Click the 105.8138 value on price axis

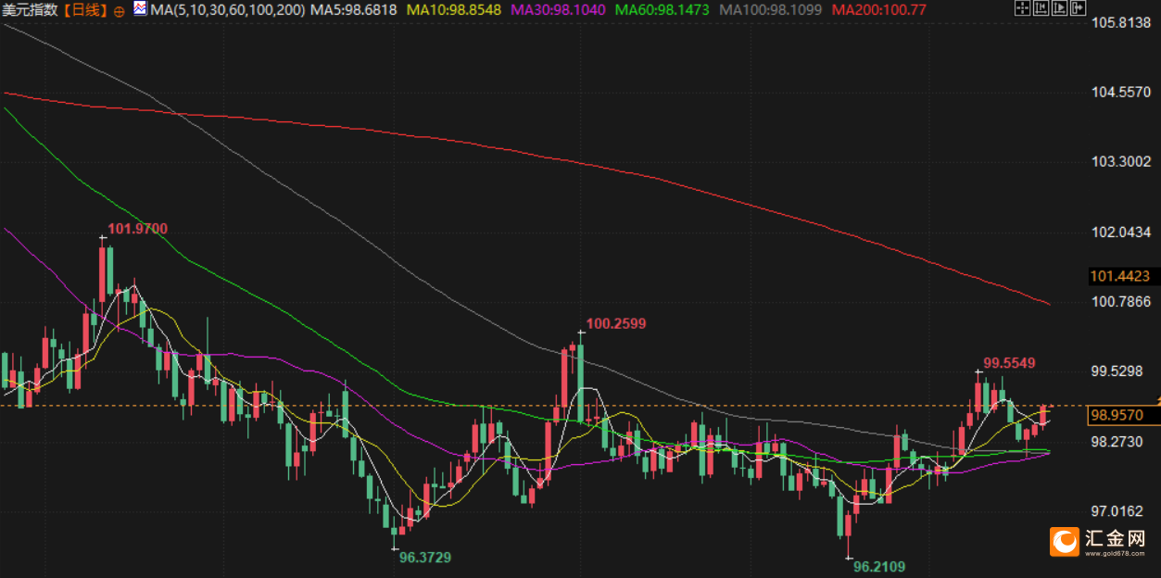point(1121,22)
